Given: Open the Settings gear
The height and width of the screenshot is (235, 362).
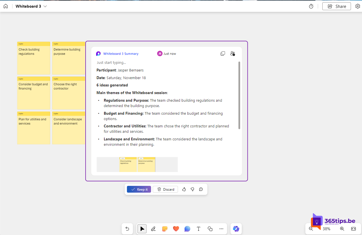Looking at the screenshot, I should [x=357, y=6].
